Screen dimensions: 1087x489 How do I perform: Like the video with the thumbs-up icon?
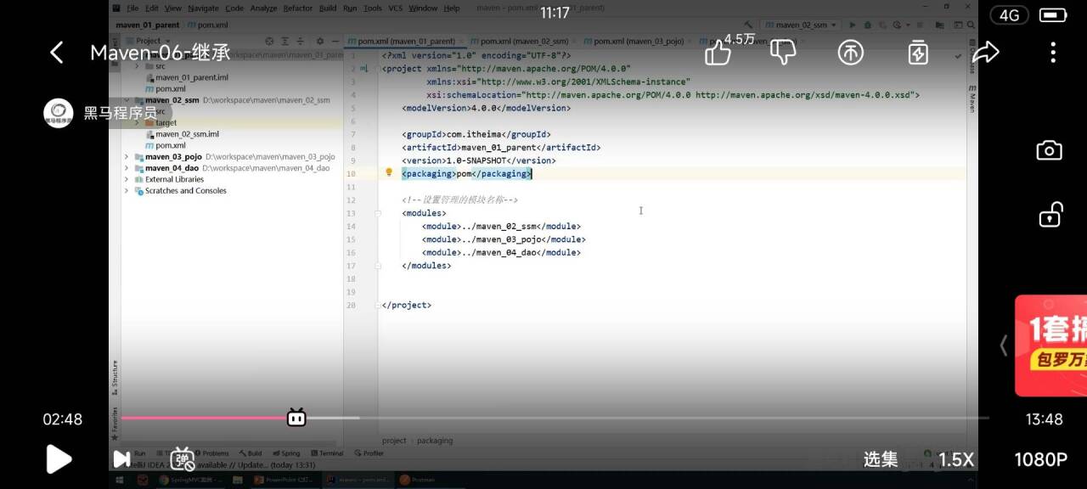(x=718, y=53)
